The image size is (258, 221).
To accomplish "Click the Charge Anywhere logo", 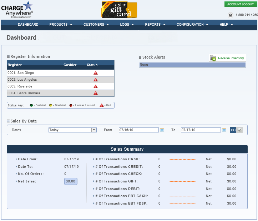I will 17,10.
